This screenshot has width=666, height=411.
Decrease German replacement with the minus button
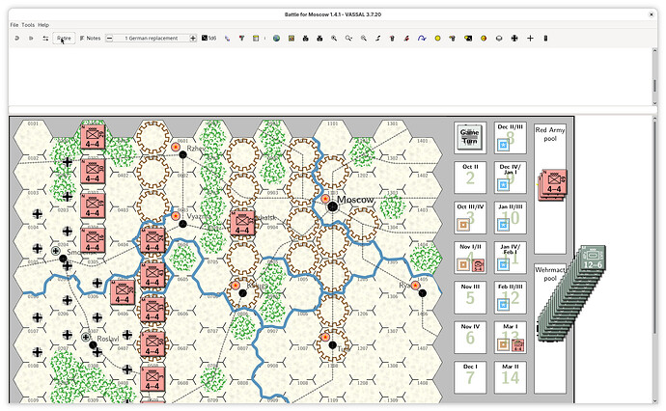(x=110, y=38)
